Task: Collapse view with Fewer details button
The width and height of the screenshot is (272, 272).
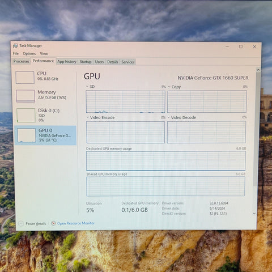Action: [32, 224]
